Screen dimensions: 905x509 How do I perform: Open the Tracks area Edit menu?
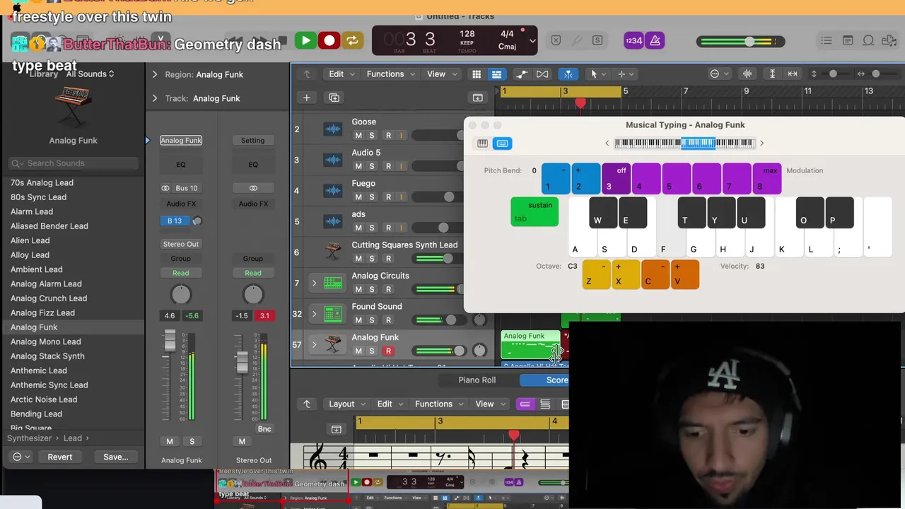click(x=341, y=74)
